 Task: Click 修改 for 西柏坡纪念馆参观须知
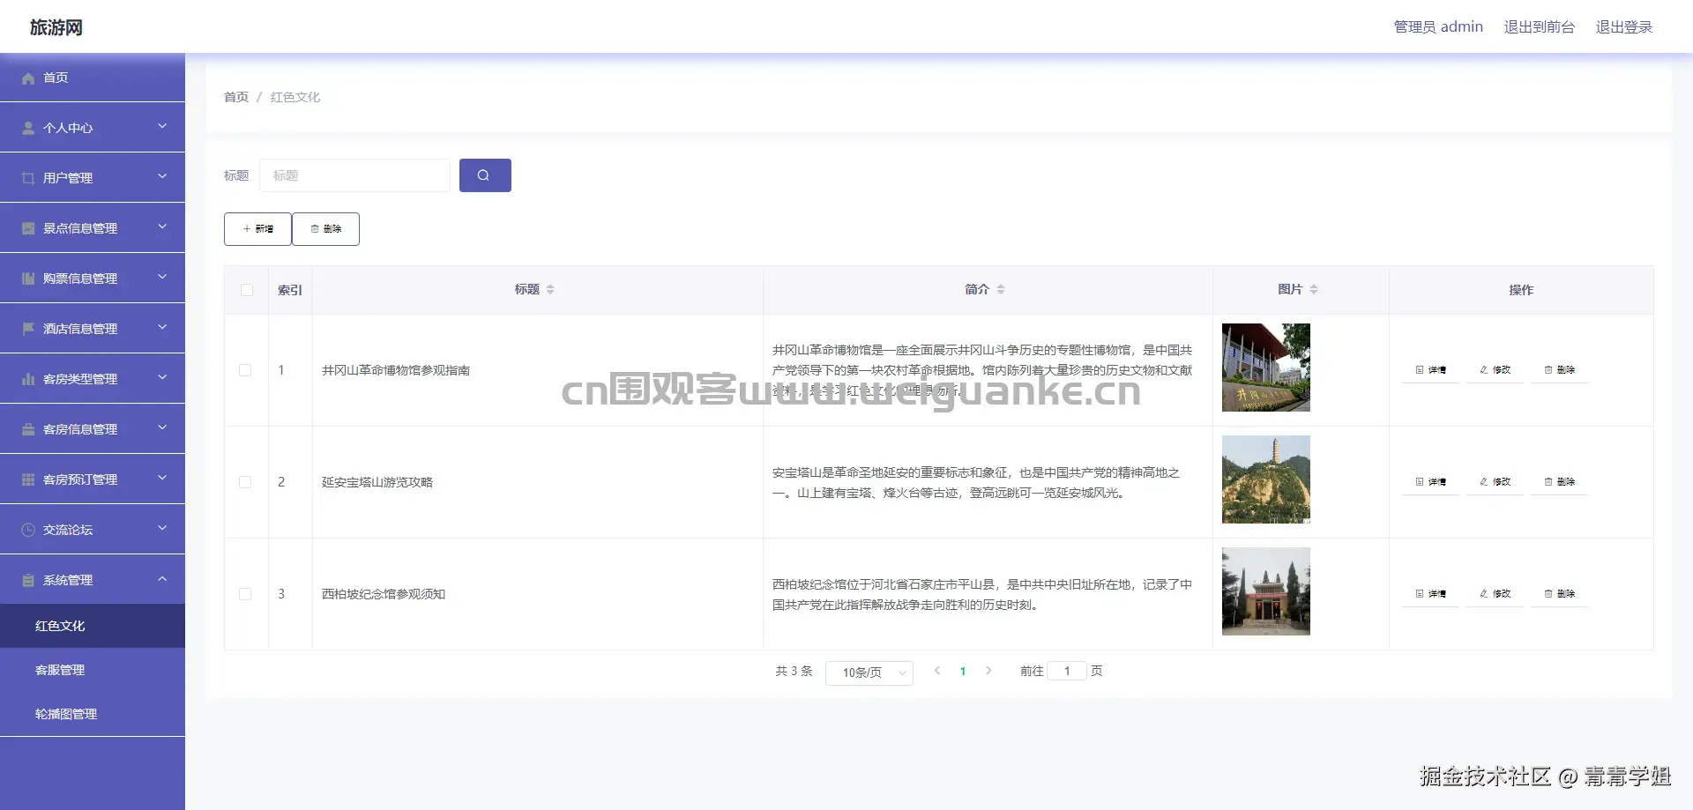1495,594
